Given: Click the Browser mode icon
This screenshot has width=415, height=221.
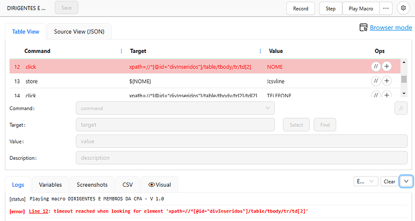Looking at the screenshot, I should click(x=363, y=27).
